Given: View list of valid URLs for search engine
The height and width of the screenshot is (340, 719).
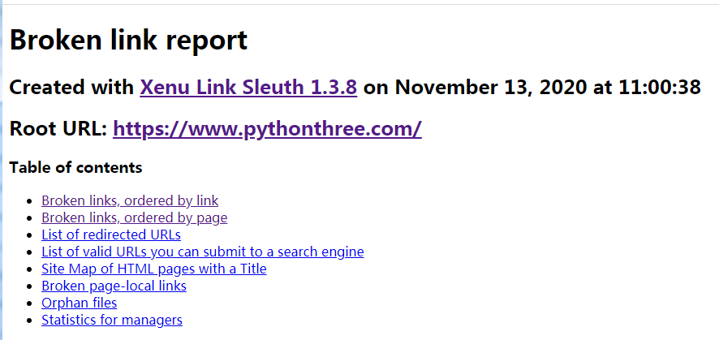Looking at the screenshot, I should click(202, 252).
